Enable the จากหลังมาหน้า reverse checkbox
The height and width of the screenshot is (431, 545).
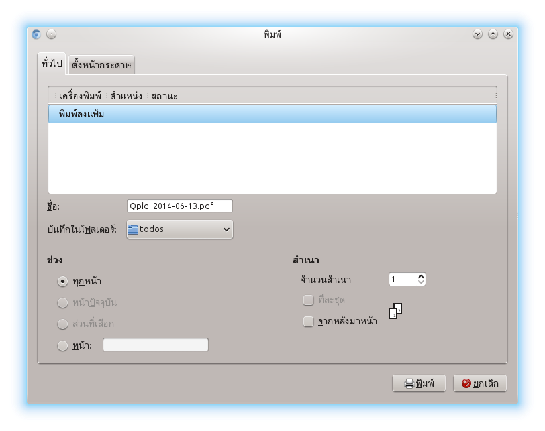pyautogui.click(x=308, y=322)
